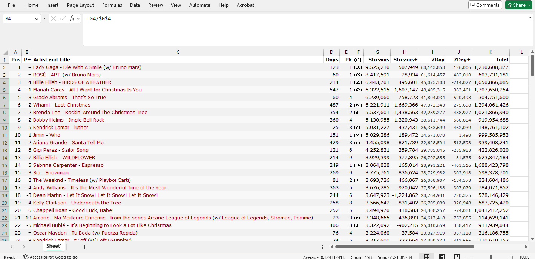Open the Comments pane button

485,5
